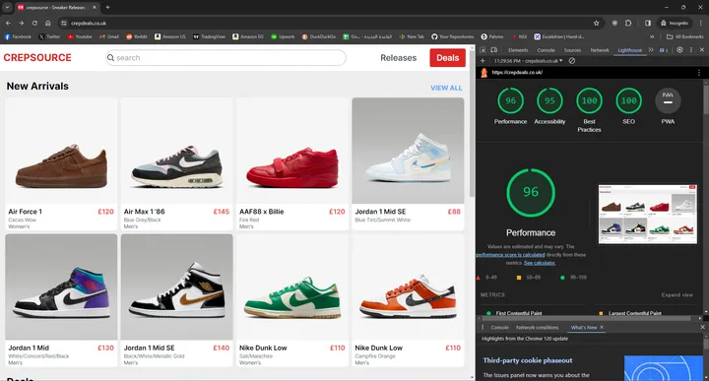Open the Twitter bookmark

[49, 36]
